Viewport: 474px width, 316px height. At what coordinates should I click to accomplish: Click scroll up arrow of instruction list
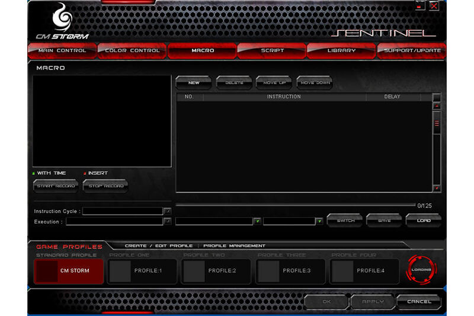[x=437, y=106]
